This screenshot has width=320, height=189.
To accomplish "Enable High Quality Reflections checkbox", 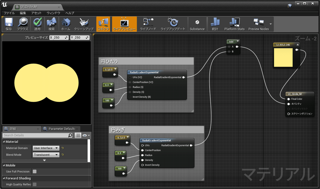I will (x=35, y=184).
